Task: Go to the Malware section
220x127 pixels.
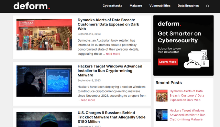Action: (x=136, y=6)
